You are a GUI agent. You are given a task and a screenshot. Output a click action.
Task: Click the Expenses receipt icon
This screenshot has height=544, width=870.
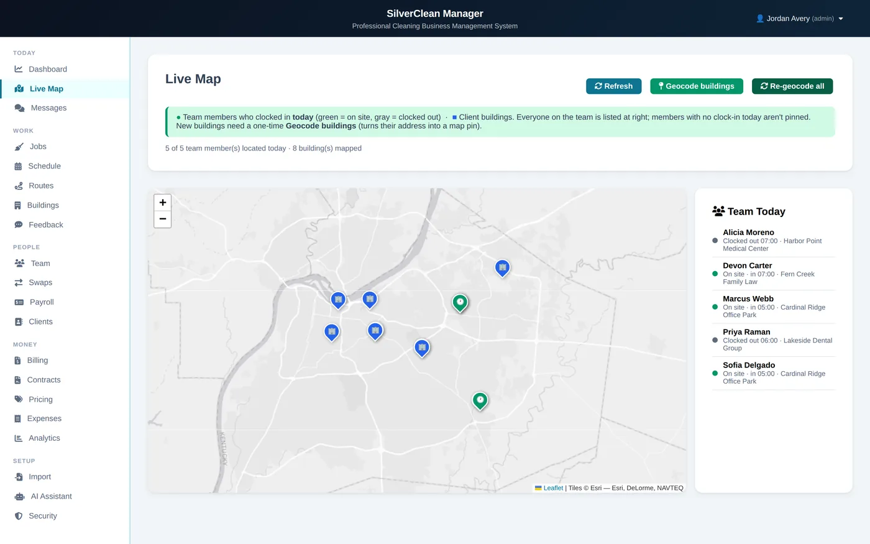[17, 419]
